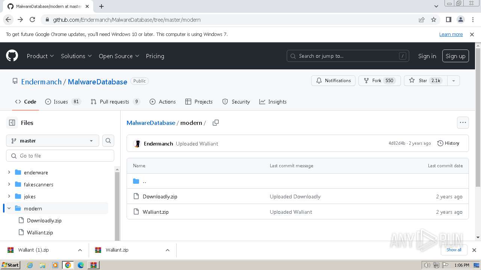The width and height of the screenshot is (481, 270).
Task: Click the Go to file field
Action: tap(60, 156)
